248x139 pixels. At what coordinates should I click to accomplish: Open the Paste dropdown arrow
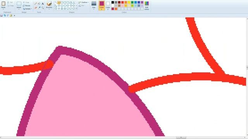click(x=3, y=9)
